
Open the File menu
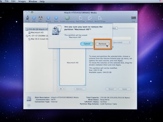7,1
